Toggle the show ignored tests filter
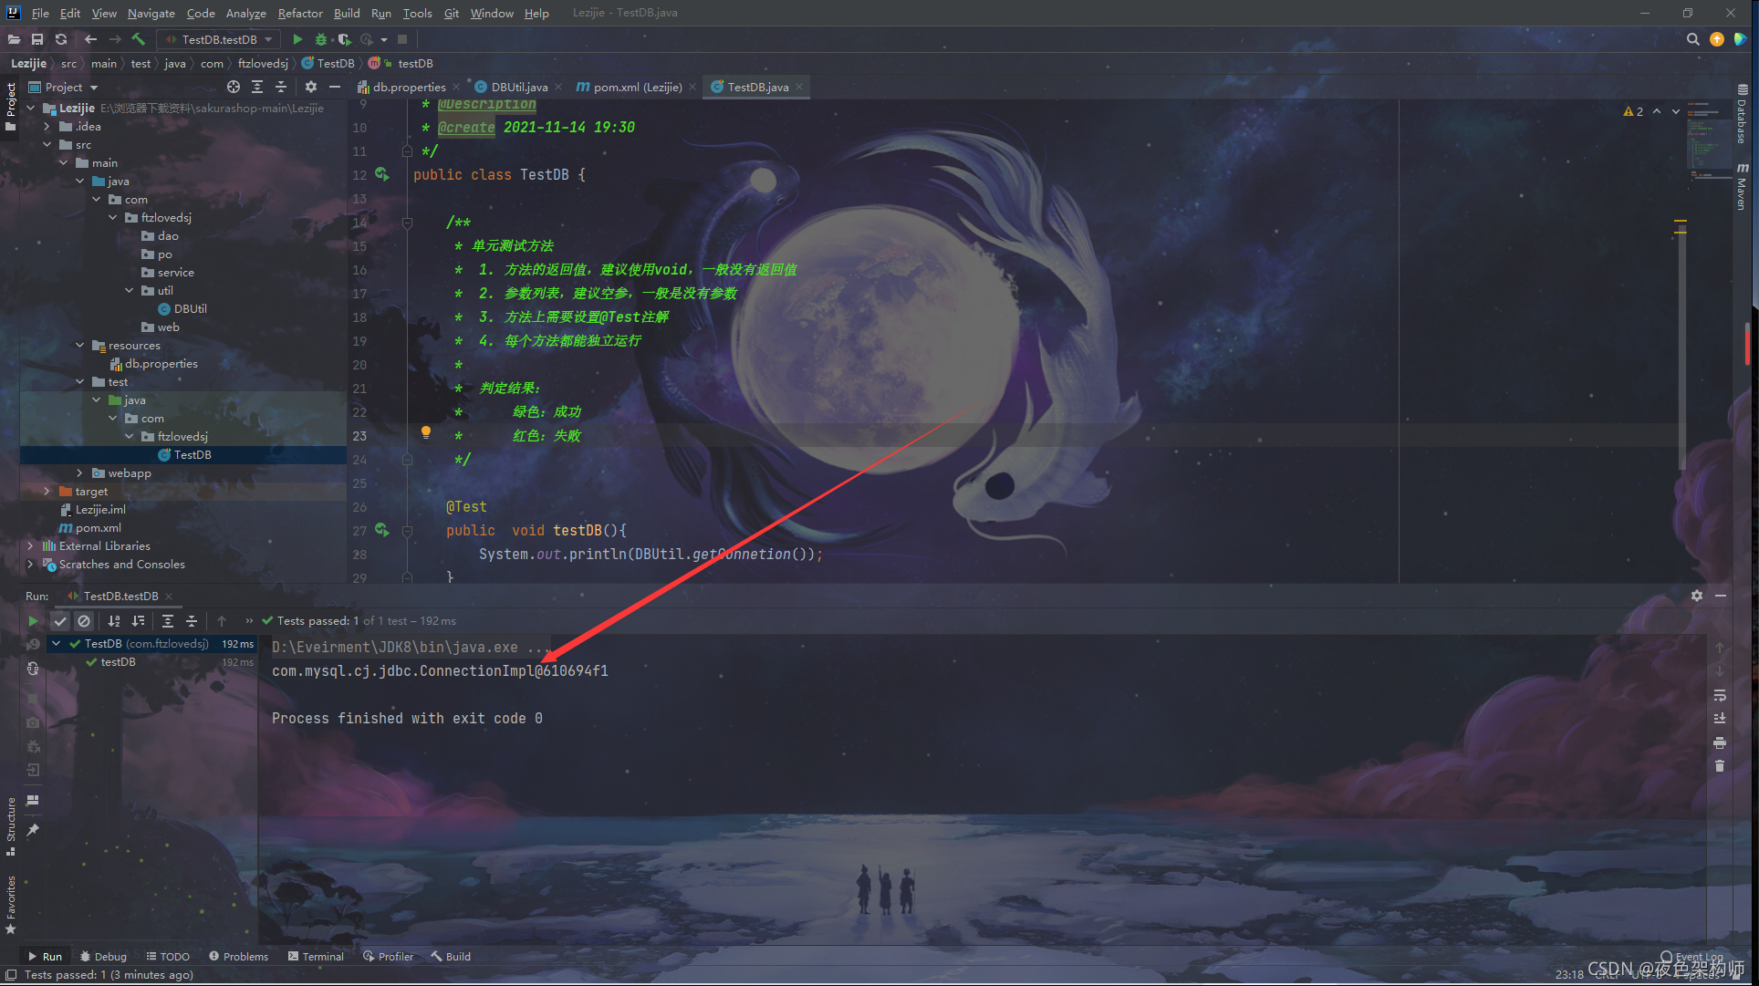Viewport: 1759px width, 986px height. pyautogui.click(x=83, y=620)
